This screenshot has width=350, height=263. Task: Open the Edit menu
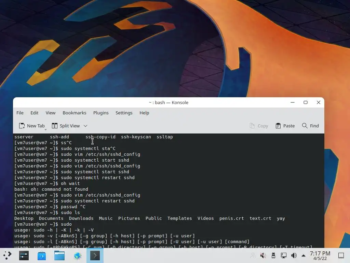pos(35,113)
